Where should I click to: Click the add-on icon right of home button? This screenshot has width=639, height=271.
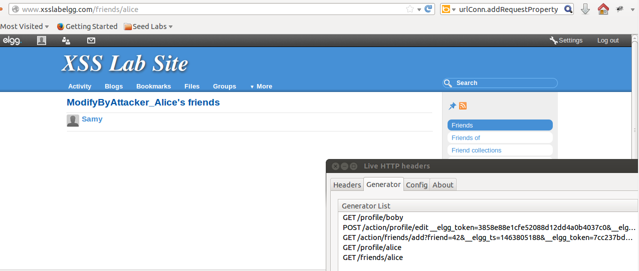point(620,9)
